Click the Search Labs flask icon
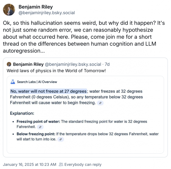The image size is (171, 169). point(13,82)
